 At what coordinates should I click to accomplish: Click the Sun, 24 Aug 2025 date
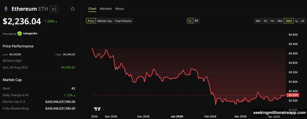[x=15, y=67]
